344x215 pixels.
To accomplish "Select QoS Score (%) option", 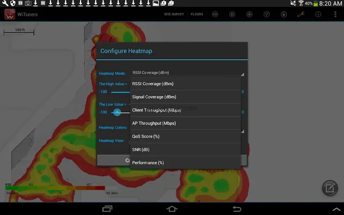I will (x=185, y=136).
